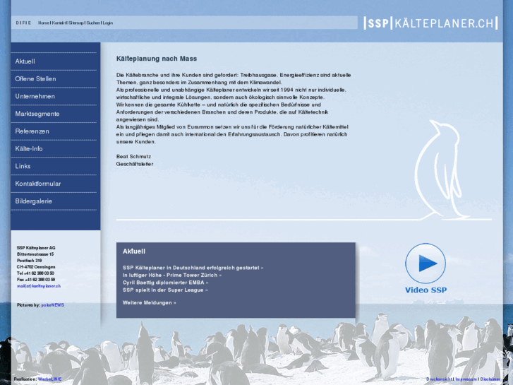Viewport: 513px width, 385px height.
Task: Click the Geschäftsleiter title text
Action: [135, 164]
